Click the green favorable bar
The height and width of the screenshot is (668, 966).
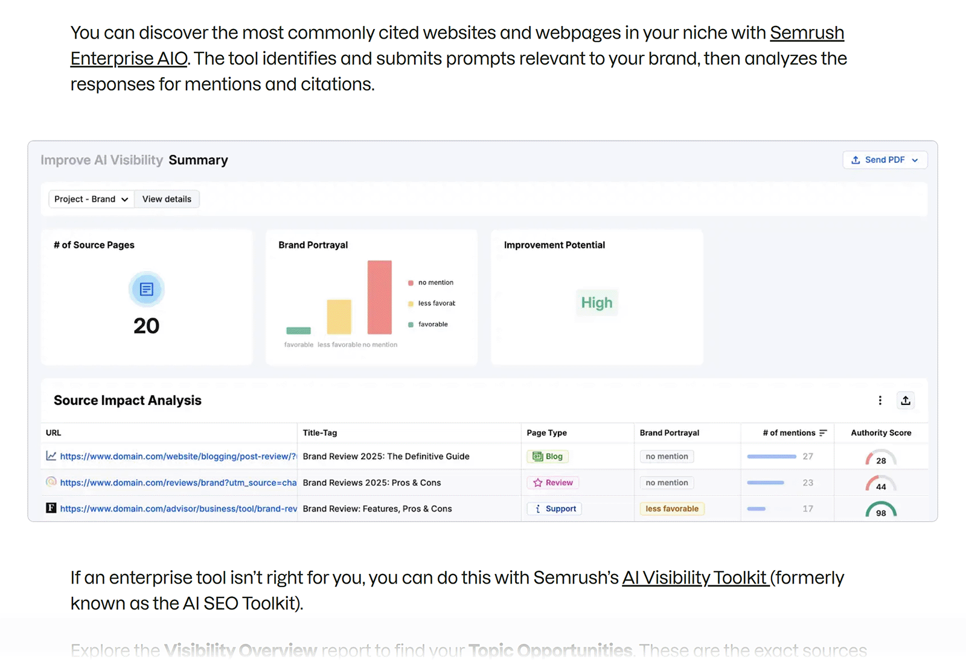point(298,331)
